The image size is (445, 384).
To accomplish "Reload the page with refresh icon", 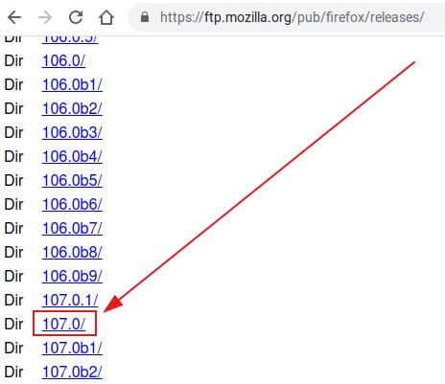I will click(x=76, y=17).
